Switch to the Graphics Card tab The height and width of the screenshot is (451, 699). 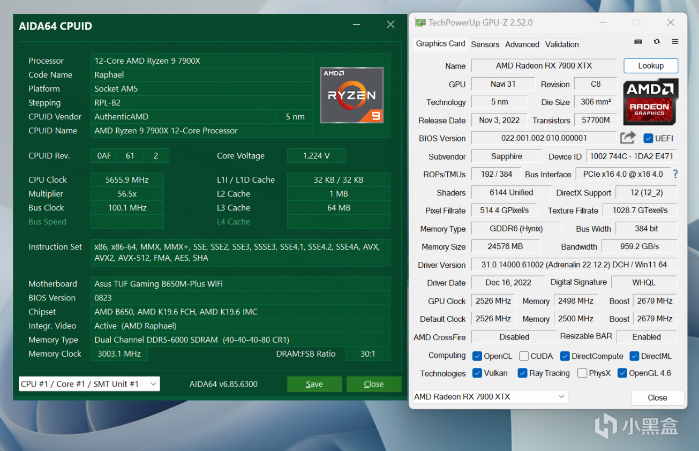point(440,44)
